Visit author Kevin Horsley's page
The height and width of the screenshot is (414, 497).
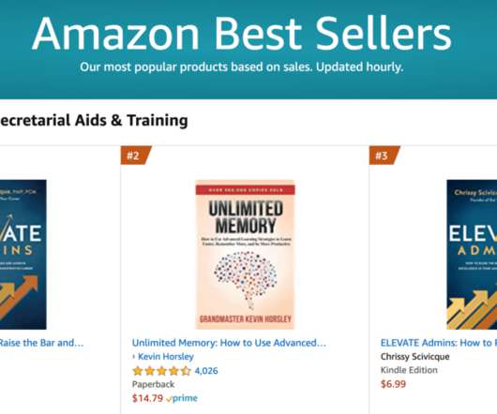pos(166,357)
